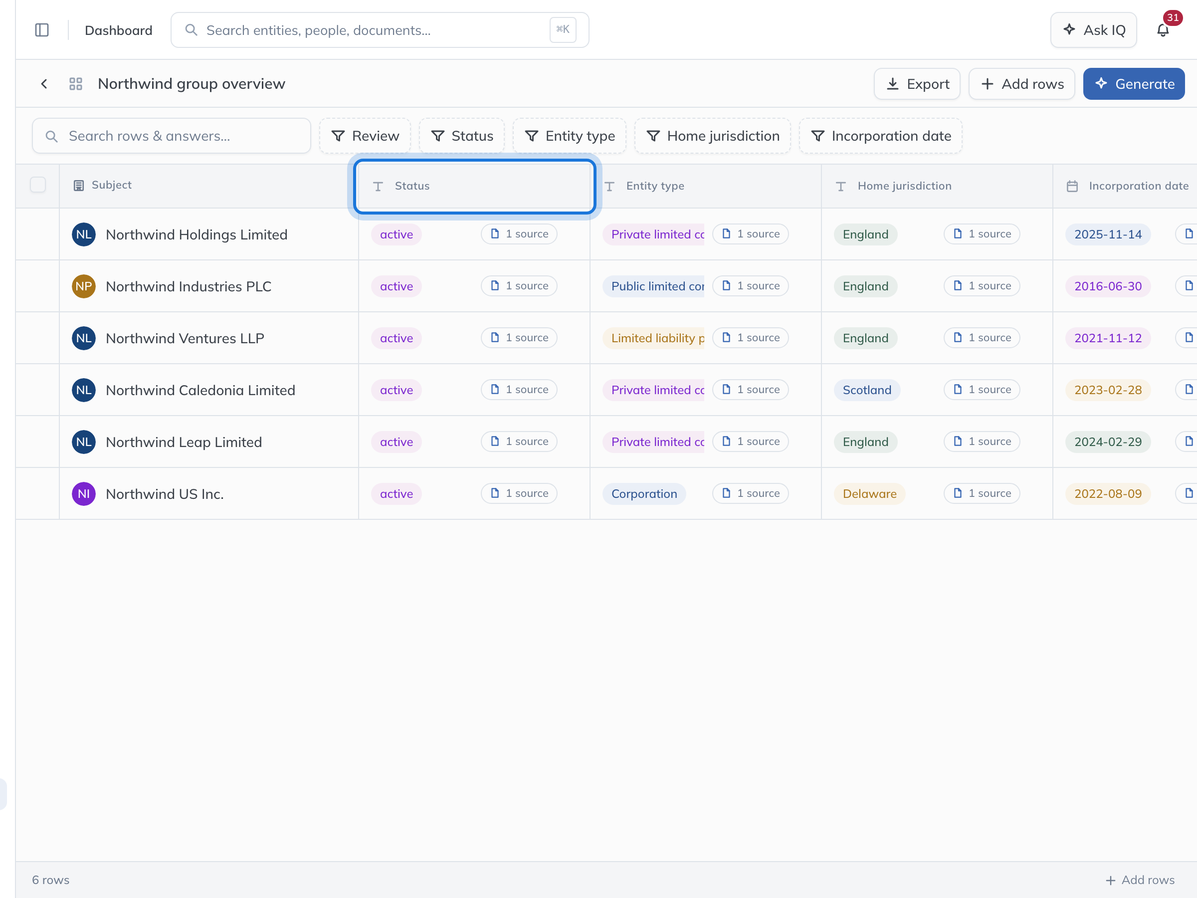This screenshot has height=898, width=1197.
Task: Select the all-rows checkbox in the header
Action: (38, 185)
